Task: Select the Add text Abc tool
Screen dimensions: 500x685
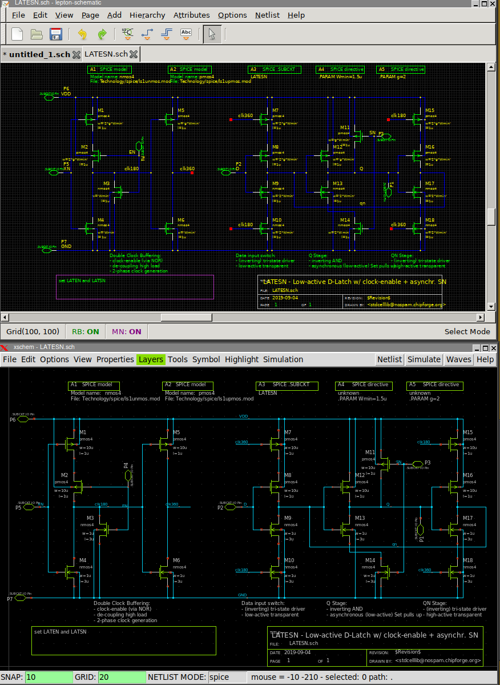Action: click(x=186, y=34)
